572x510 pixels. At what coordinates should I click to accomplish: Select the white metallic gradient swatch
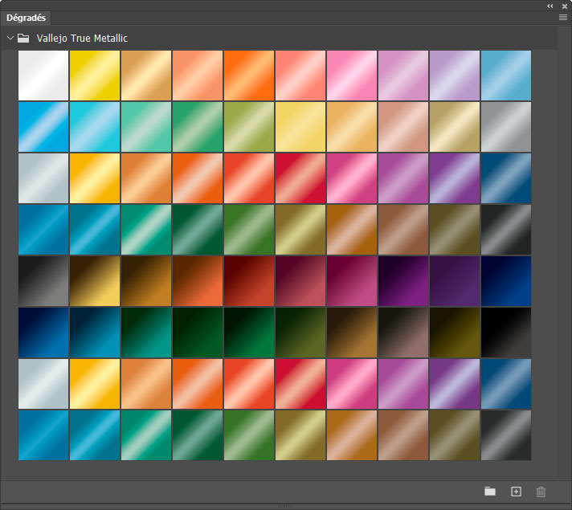[x=43, y=75]
